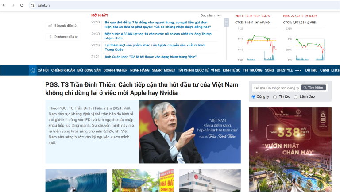Open the LIFESTYLE section
Image resolution: width=340 pixels, height=192 pixels.
tap(285, 70)
